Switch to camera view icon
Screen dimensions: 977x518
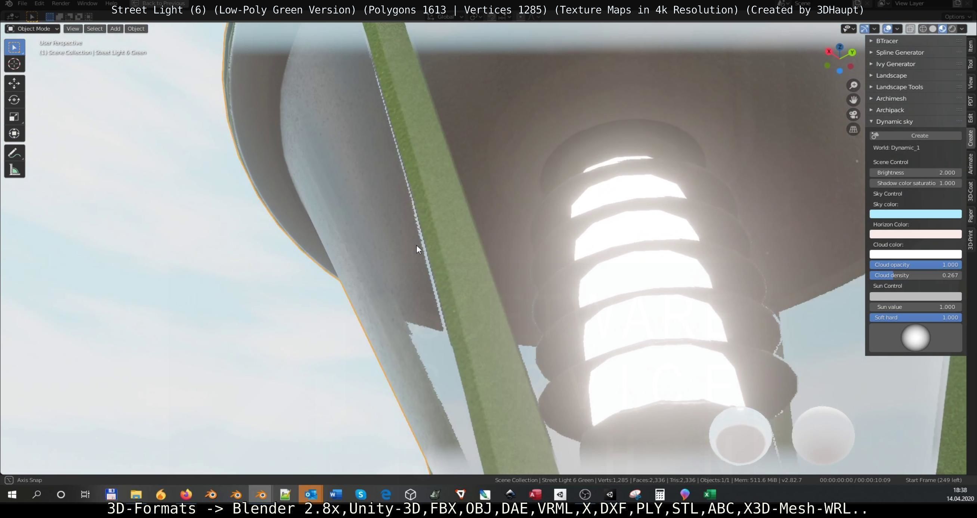tap(853, 115)
